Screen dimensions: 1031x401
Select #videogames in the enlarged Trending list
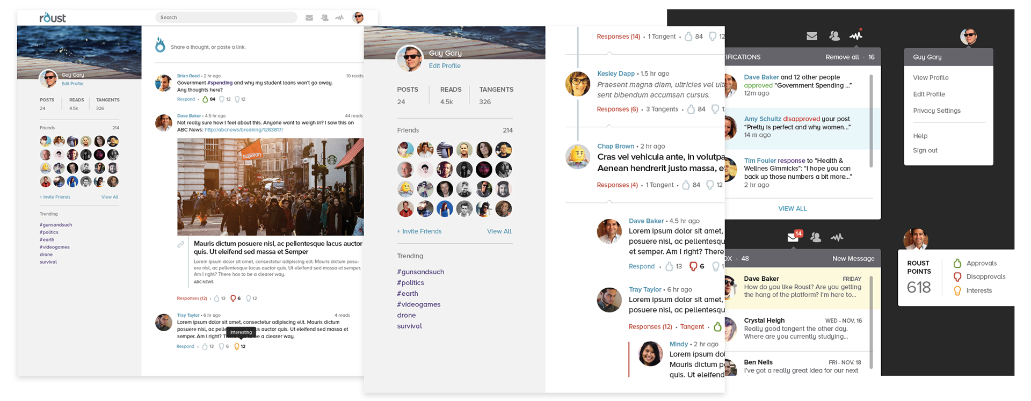click(419, 304)
